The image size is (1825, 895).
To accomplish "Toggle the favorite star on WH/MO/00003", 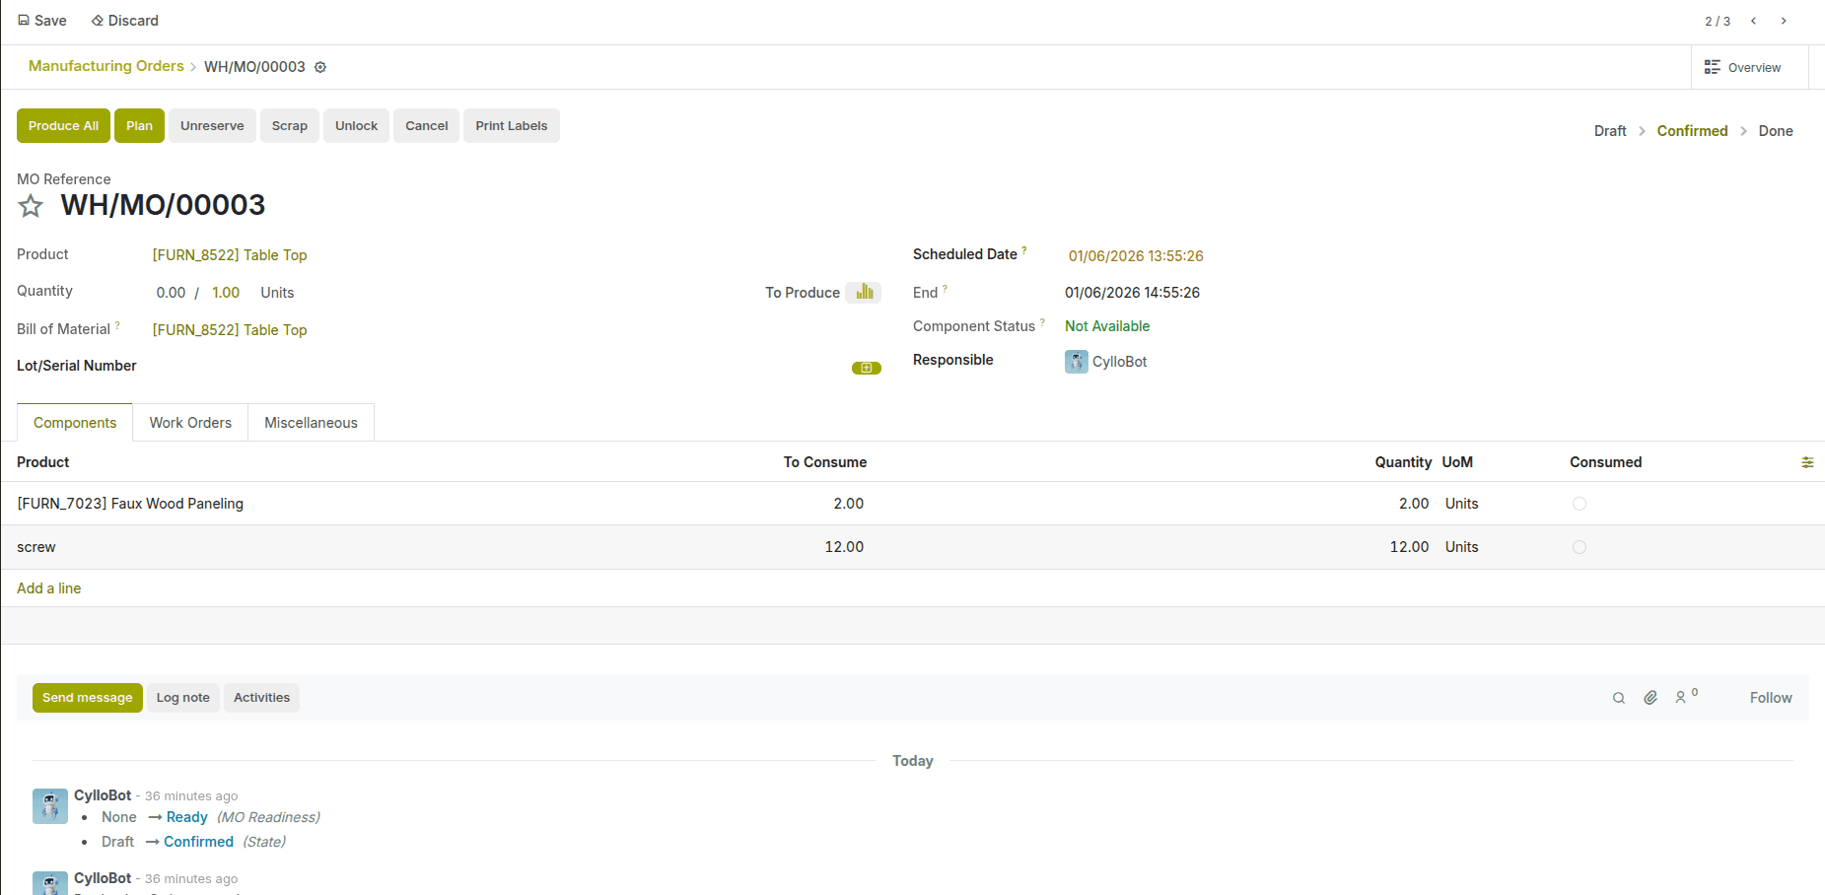I will [30, 206].
